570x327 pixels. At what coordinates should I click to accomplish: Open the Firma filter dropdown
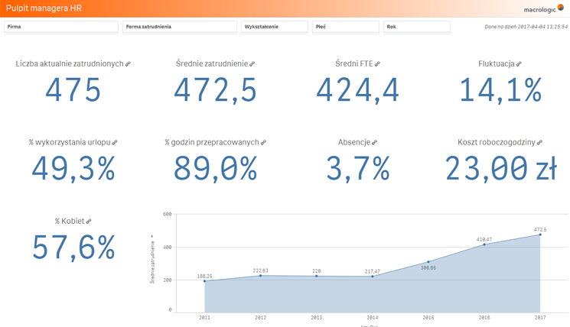coord(61,27)
